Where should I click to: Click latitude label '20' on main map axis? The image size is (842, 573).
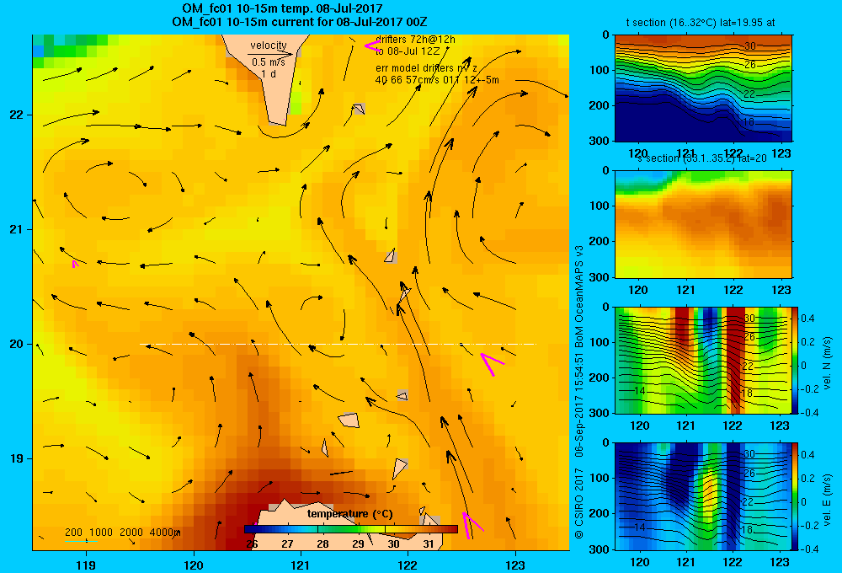pos(16,344)
